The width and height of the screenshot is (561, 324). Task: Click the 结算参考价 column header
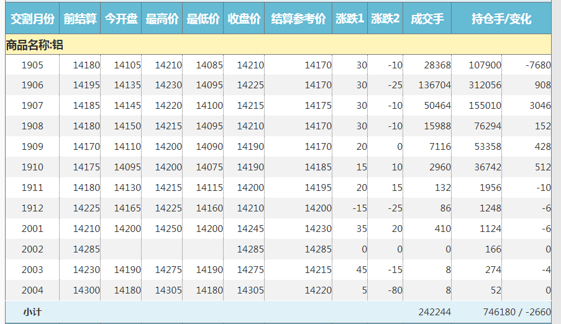(299, 19)
